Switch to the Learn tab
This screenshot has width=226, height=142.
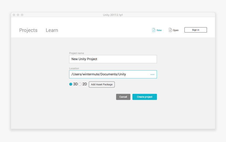[x=52, y=30]
